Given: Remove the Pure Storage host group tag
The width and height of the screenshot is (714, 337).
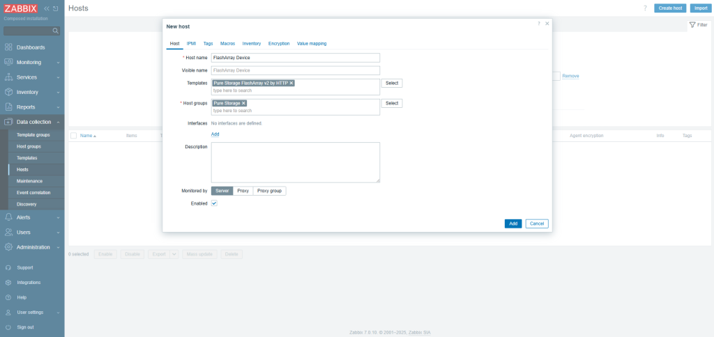Looking at the screenshot, I should click(x=243, y=103).
